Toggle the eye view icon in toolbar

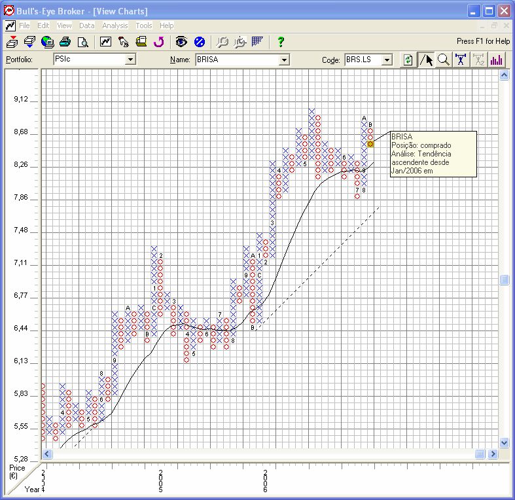point(181,42)
